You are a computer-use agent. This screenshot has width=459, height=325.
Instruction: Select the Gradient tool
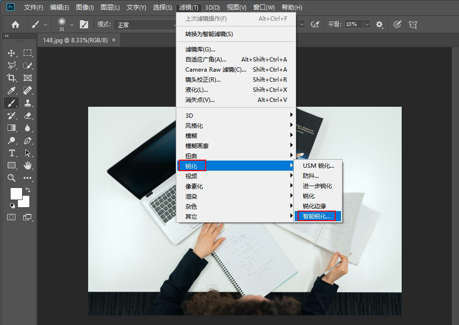[12, 128]
